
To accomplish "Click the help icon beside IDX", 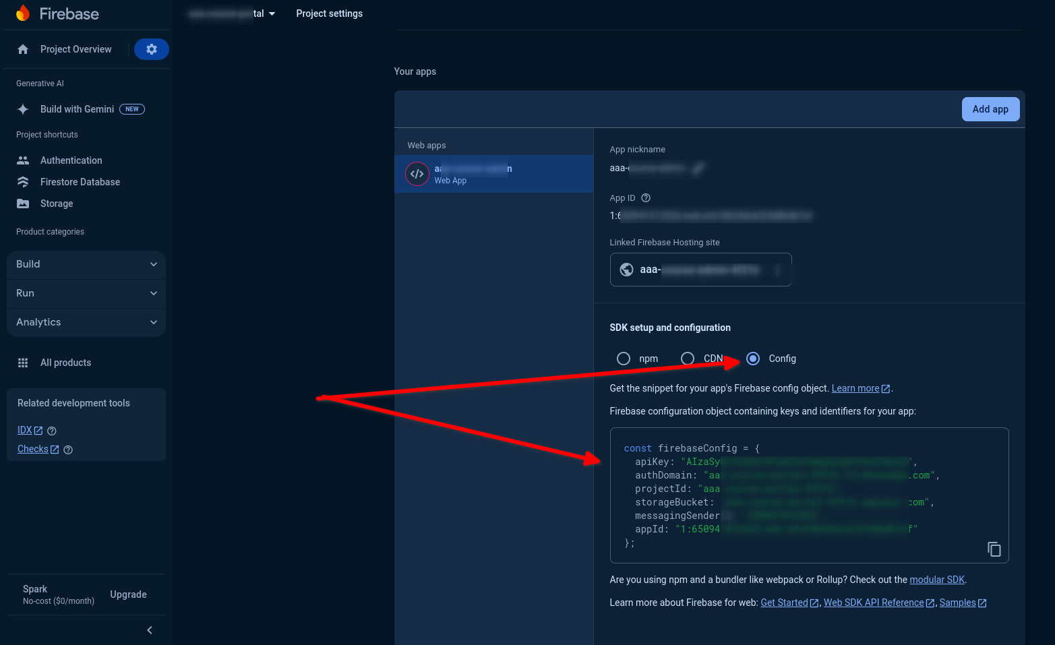I will point(52,431).
